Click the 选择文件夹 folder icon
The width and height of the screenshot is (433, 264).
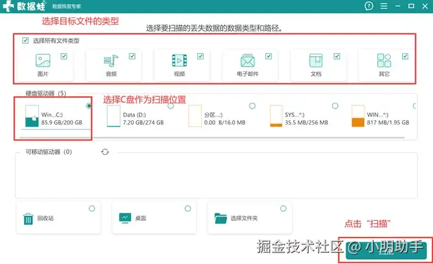221,218
